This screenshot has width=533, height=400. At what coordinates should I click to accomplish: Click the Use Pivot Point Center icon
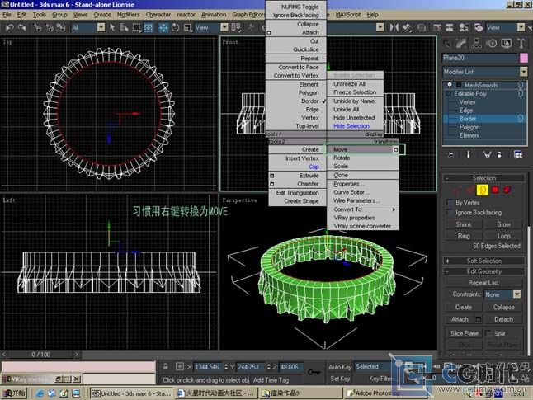[236, 27]
